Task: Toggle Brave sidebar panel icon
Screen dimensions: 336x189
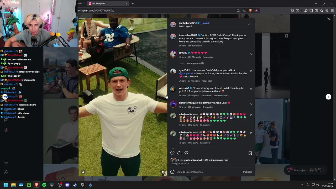Action: click(311, 10)
